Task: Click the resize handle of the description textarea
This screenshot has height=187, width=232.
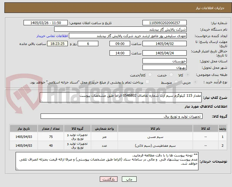Action: 41,101
